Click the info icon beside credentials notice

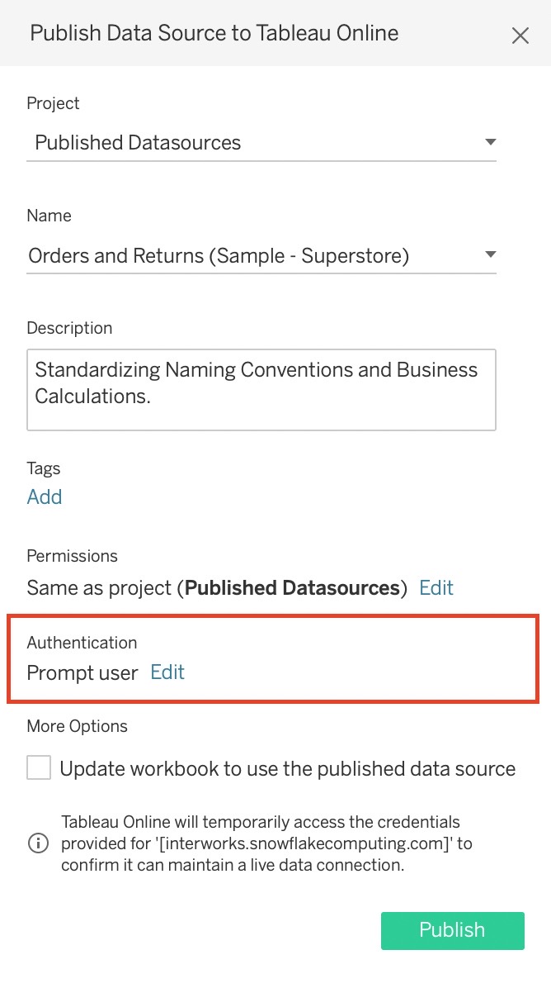point(39,843)
